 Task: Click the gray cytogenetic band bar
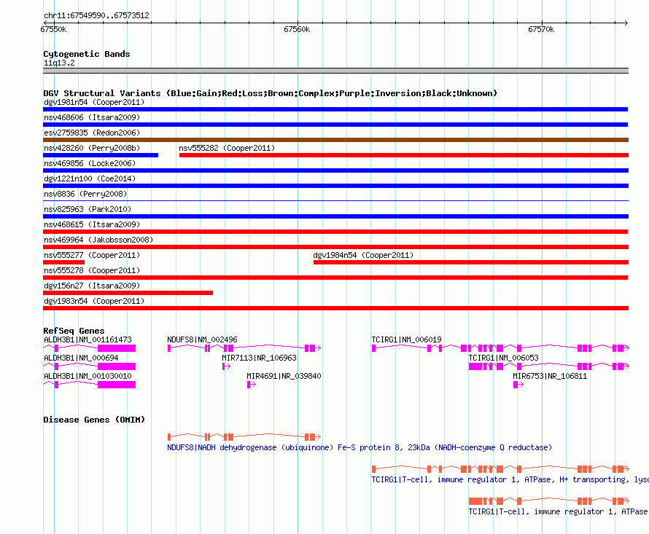click(x=335, y=71)
